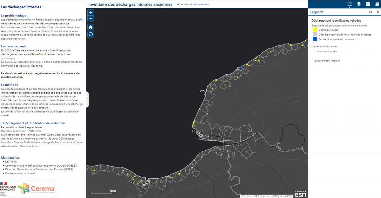Screen dimensions: 381x198
Task: Click the my location target button
Action: click(91, 34)
